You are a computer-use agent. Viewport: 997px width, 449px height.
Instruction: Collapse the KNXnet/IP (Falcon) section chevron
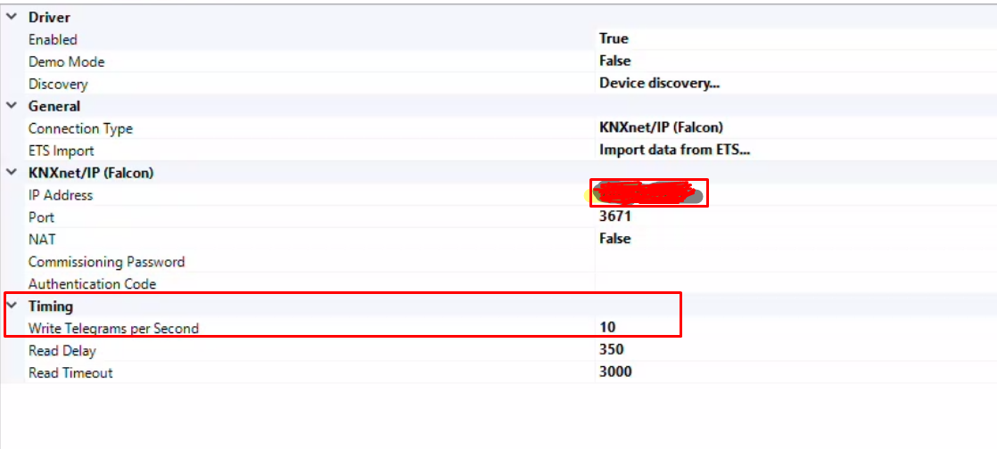click(x=11, y=173)
